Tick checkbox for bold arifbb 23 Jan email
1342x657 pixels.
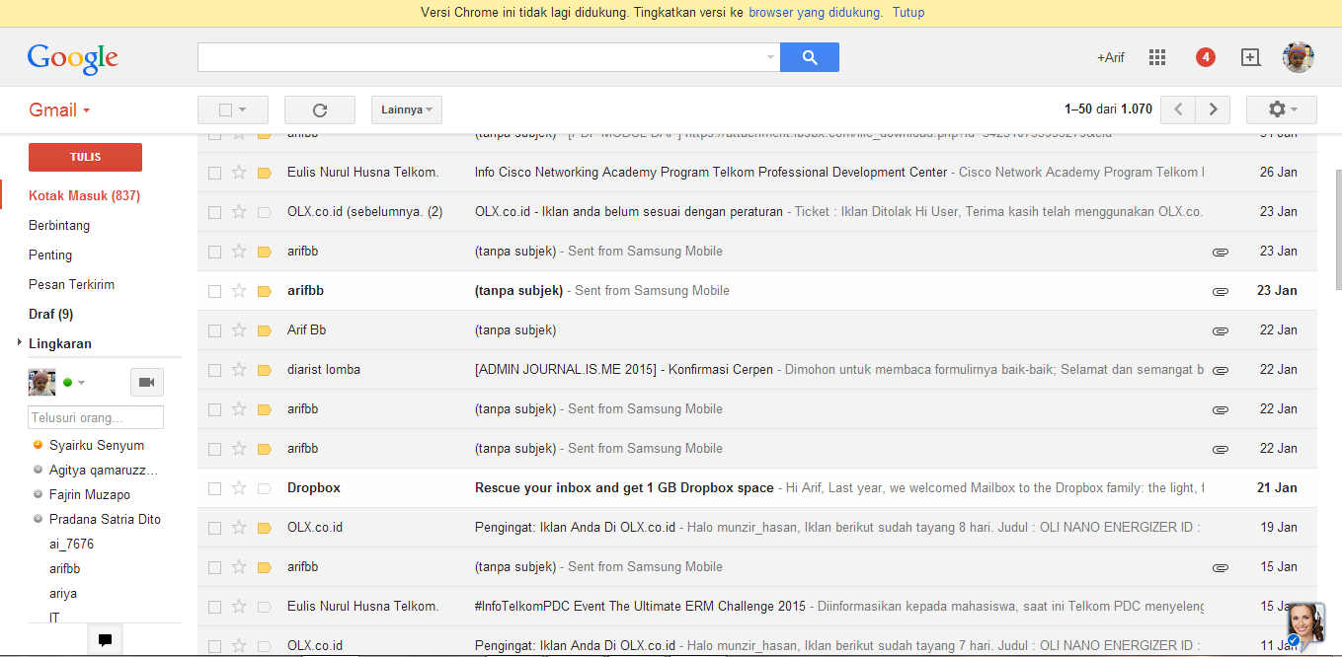click(214, 291)
